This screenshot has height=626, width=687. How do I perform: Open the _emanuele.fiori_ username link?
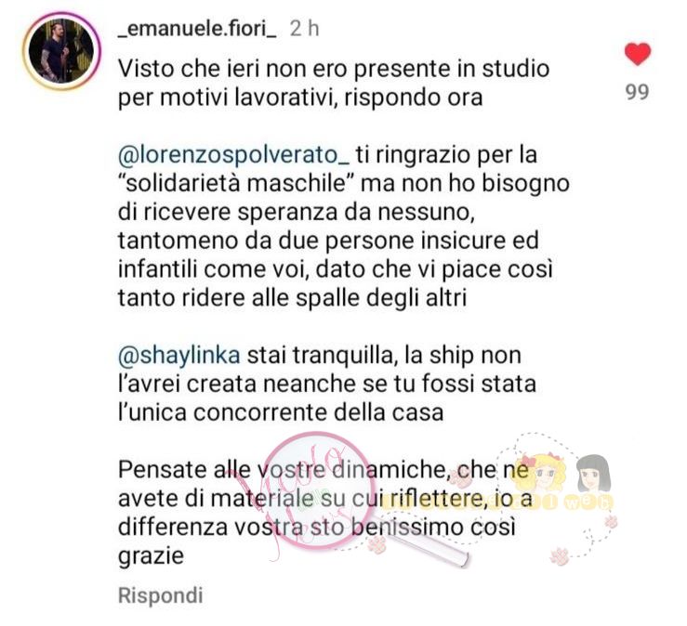click(x=197, y=29)
